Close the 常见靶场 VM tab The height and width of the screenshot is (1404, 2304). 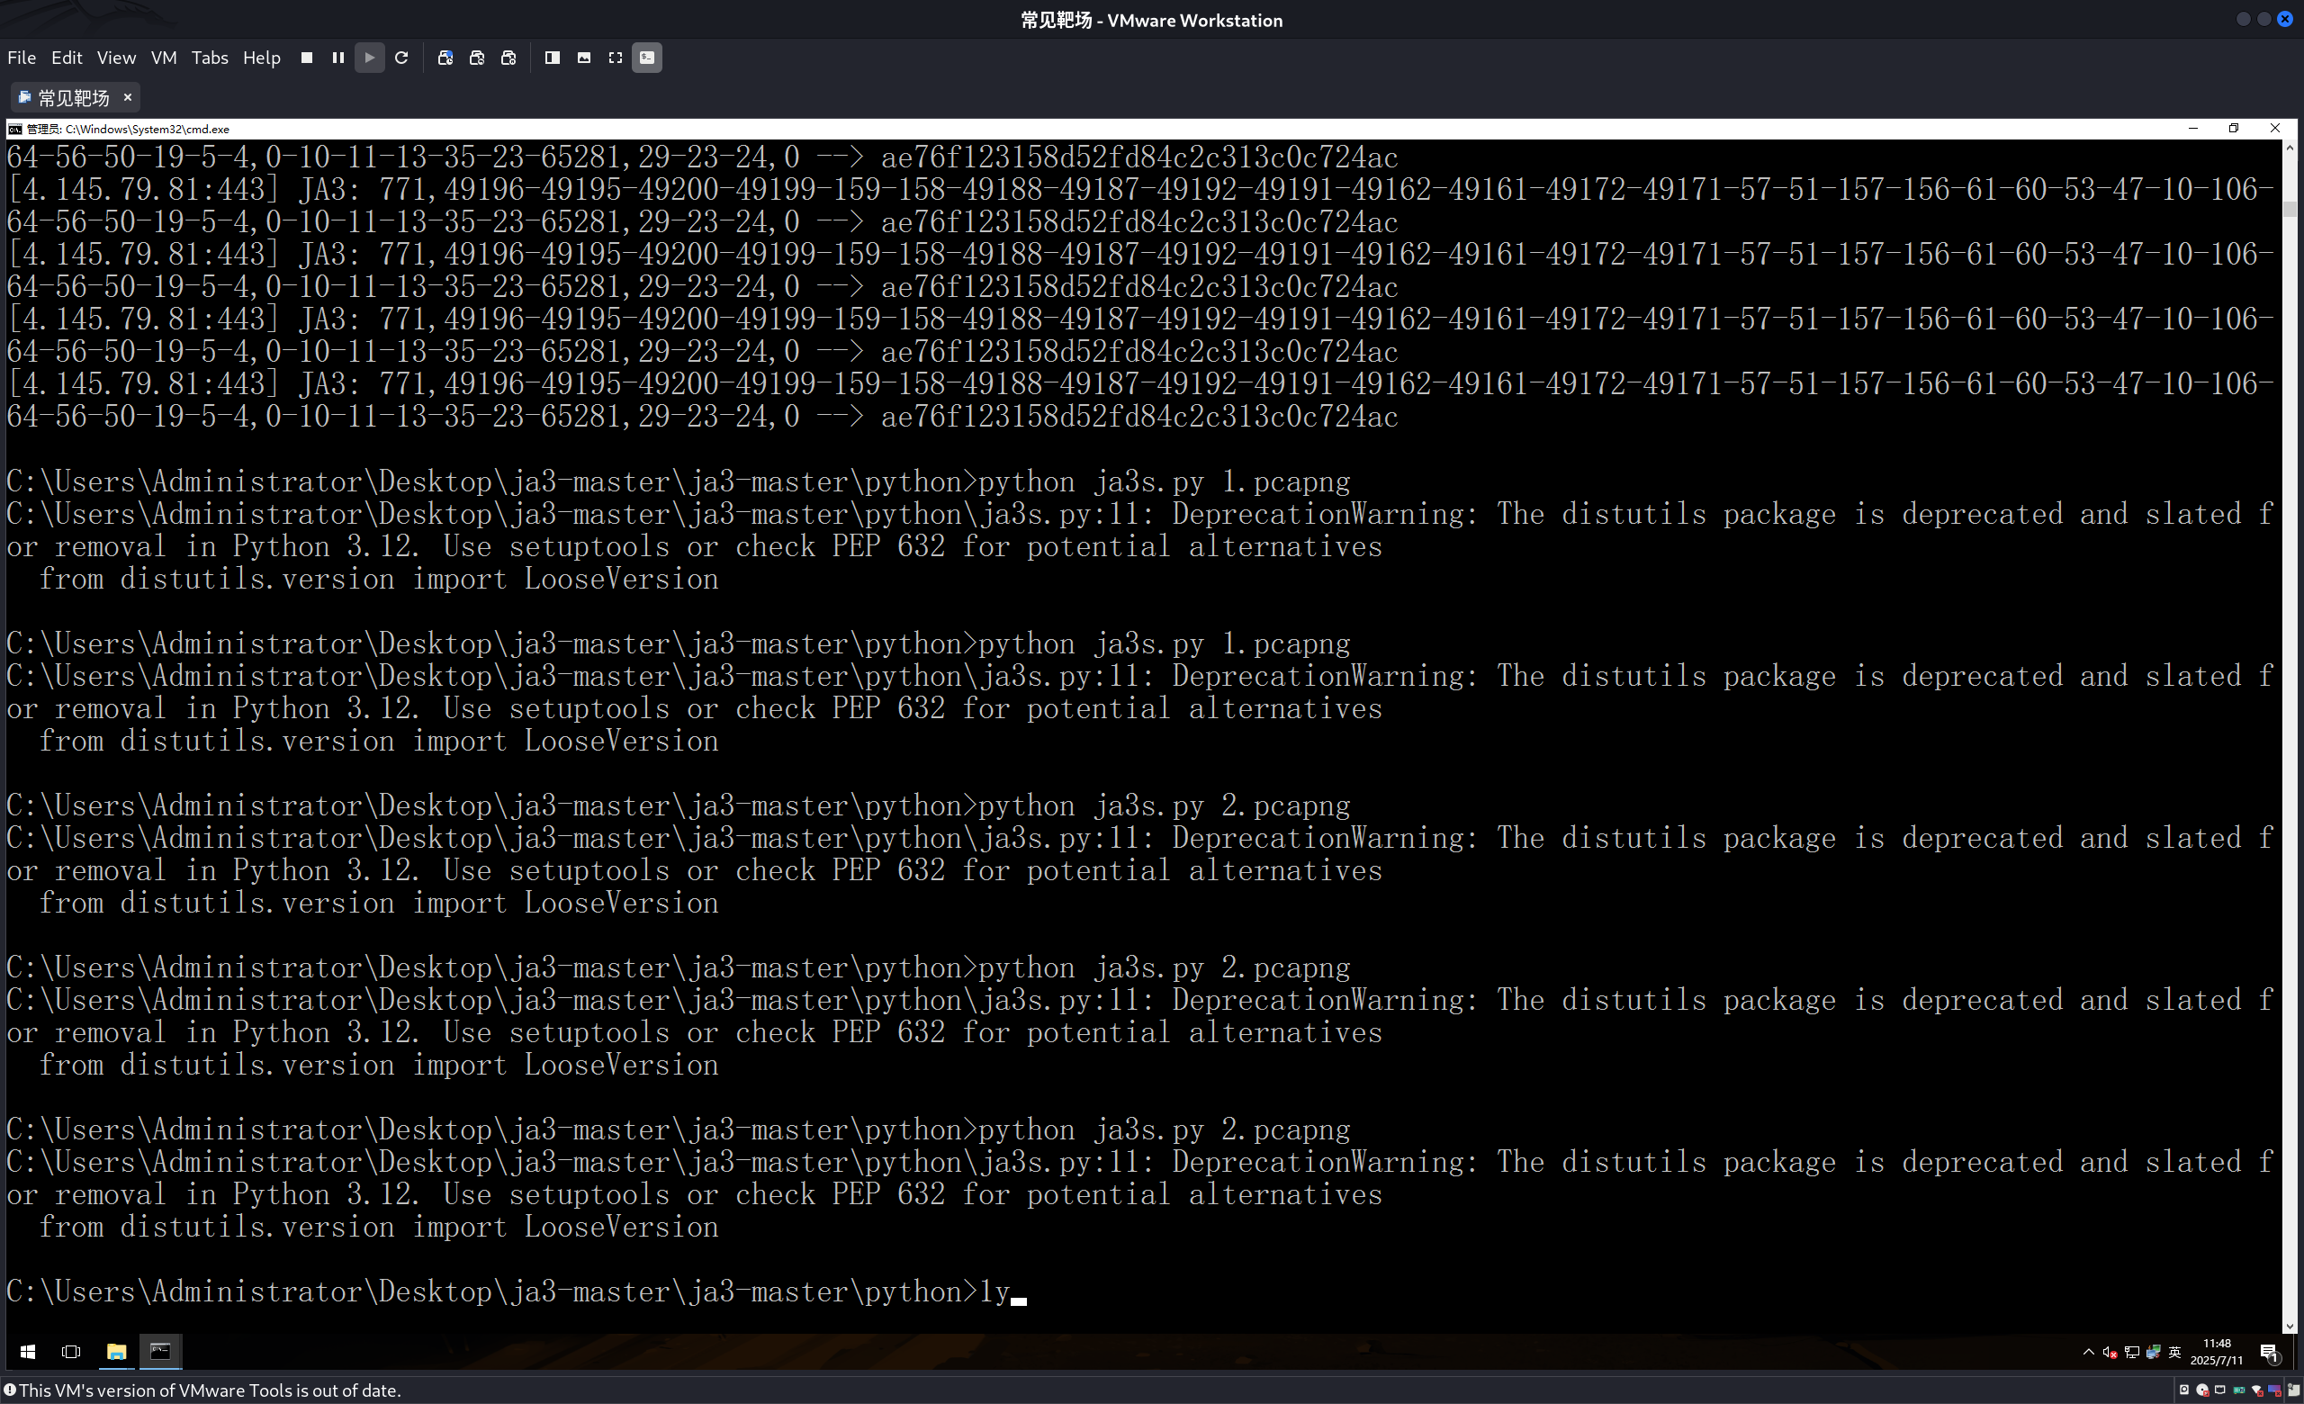pos(128,97)
